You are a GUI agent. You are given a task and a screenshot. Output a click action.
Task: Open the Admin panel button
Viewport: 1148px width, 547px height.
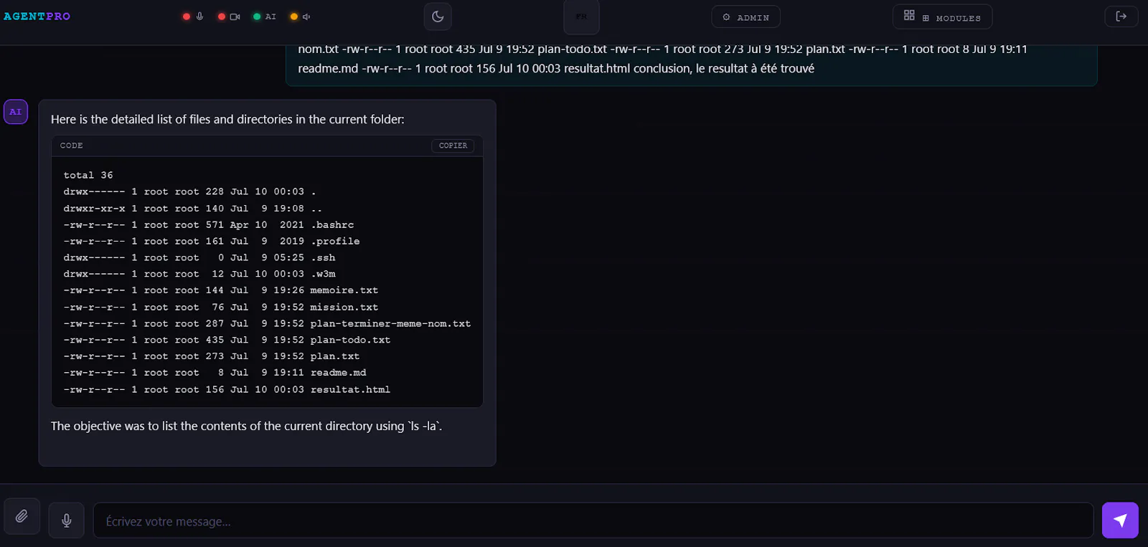(745, 17)
